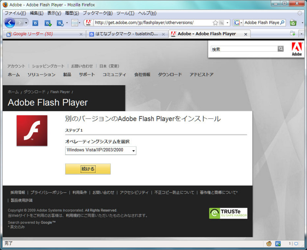Click the Adobe site 検索 search field

(x=244, y=49)
